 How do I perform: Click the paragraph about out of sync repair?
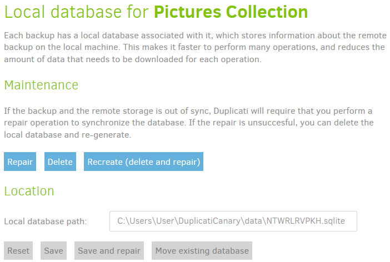click(x=189, y=122)
